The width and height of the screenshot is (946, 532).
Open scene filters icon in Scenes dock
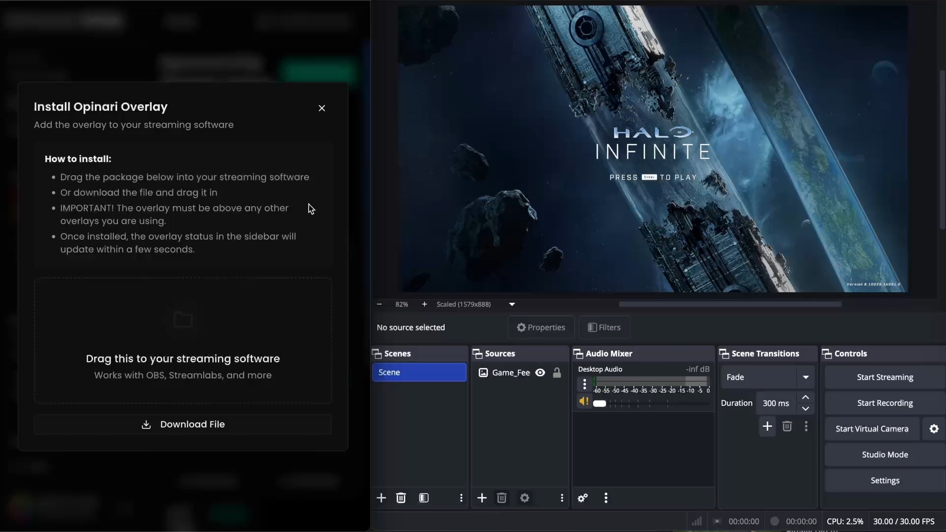(x=424, y=498)
